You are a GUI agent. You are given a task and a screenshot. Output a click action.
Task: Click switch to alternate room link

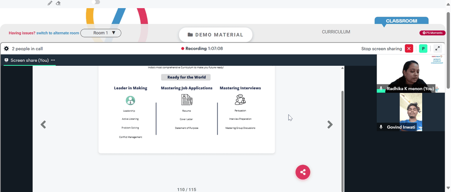tap(58, 33)
